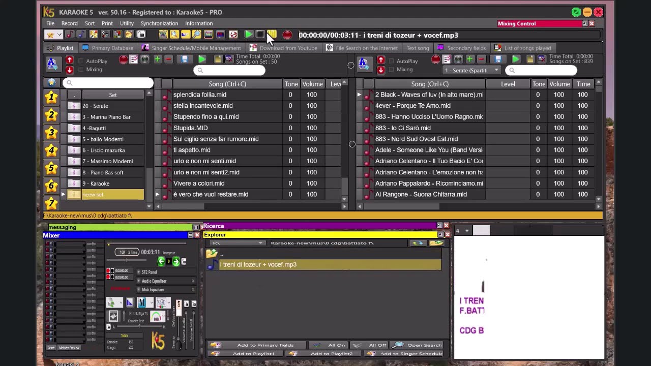Remove a song with first playlist's red minus
This screenshot has height=366, width=651.
168,59
